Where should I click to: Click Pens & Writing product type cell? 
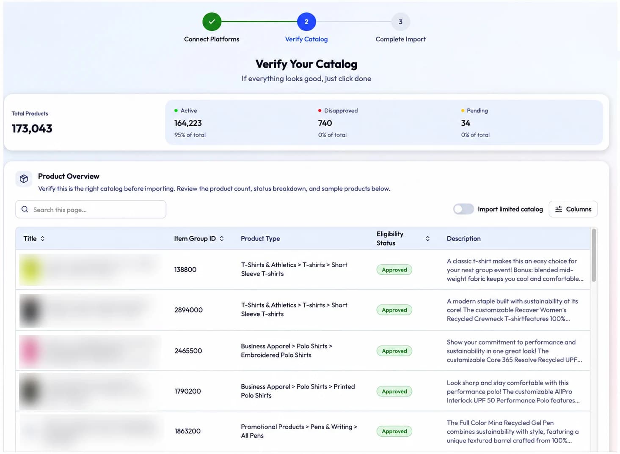[299, 431]
